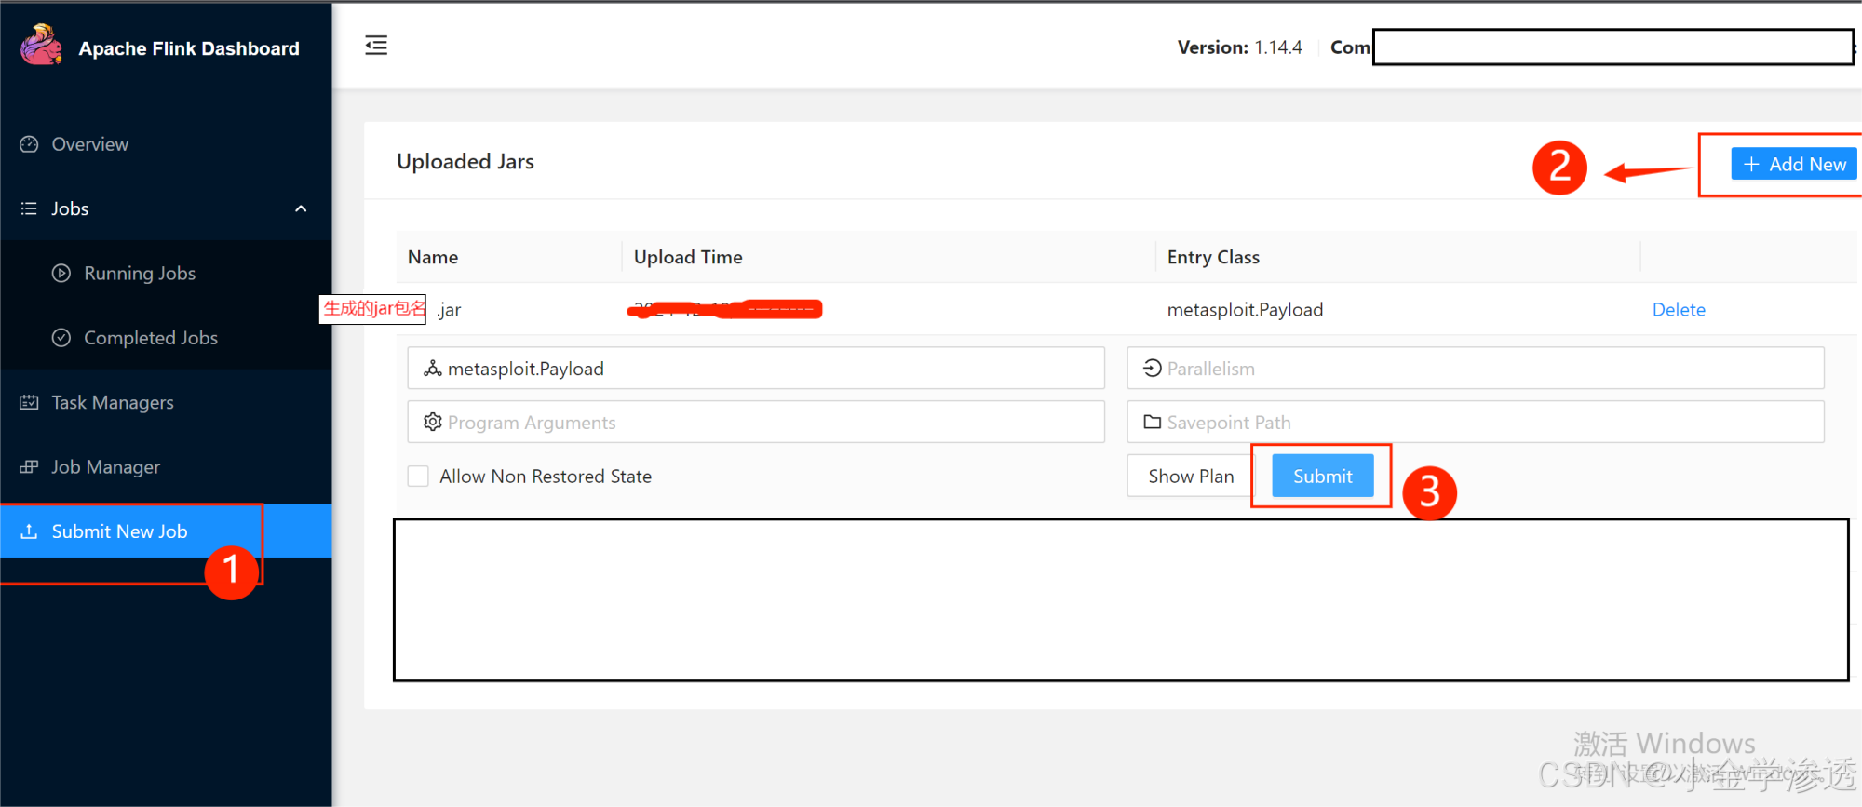This screenshot has height=807, width=1862.
Task: Focus the Program Arguments input field
Action: pos(756,422)
